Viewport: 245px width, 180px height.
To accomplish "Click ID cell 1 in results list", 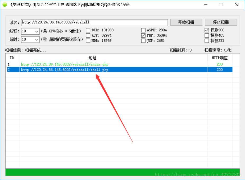I will point(9,64).
